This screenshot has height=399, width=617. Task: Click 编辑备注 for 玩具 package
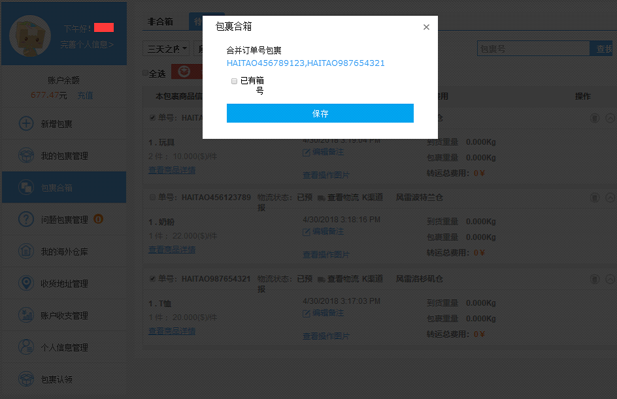tap(324, 152)
